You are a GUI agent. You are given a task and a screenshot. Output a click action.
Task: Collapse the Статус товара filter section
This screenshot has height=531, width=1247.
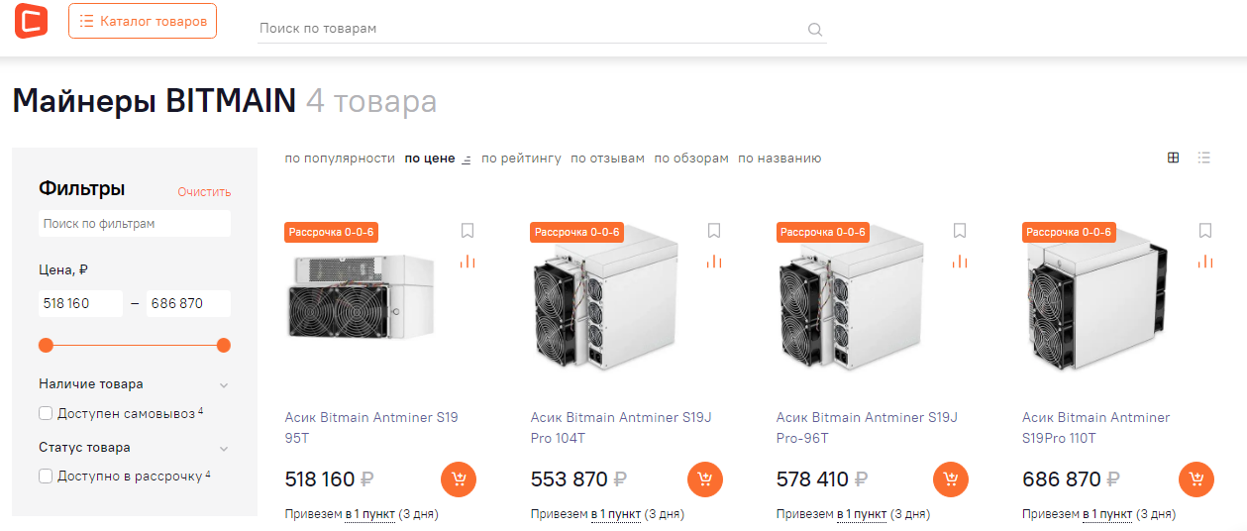click(224, 448)
